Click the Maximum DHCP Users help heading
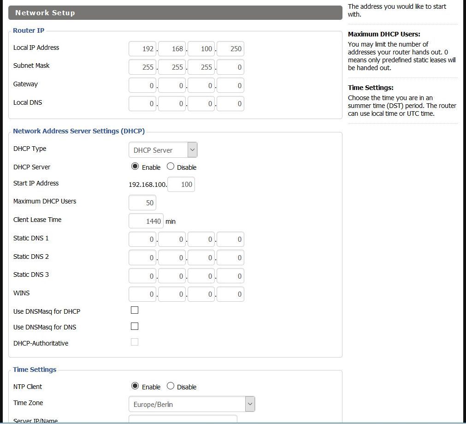The width and height of the screenshot is (466, 424). (x=384, y=34)
